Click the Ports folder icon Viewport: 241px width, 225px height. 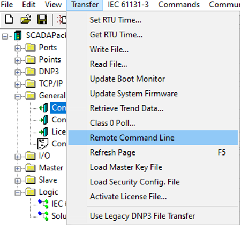tap(31, 48)
